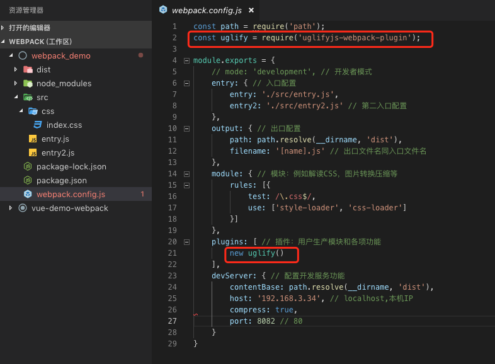Image resolution: width=495 pixels, height=364 pixels.
Task: Click the error count badge on webpack.config.js
Action: pos(142,194)
